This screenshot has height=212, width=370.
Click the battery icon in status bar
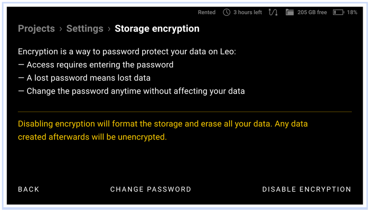338,12
